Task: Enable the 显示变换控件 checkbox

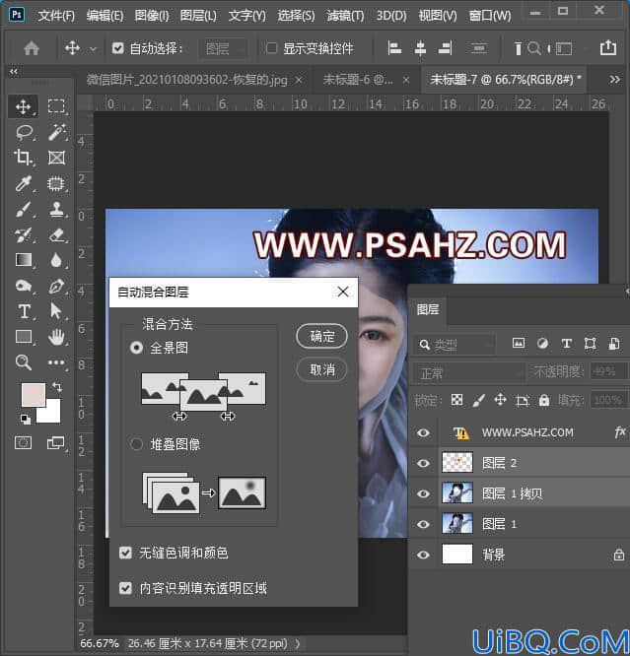Action: [x=271, y=48]
